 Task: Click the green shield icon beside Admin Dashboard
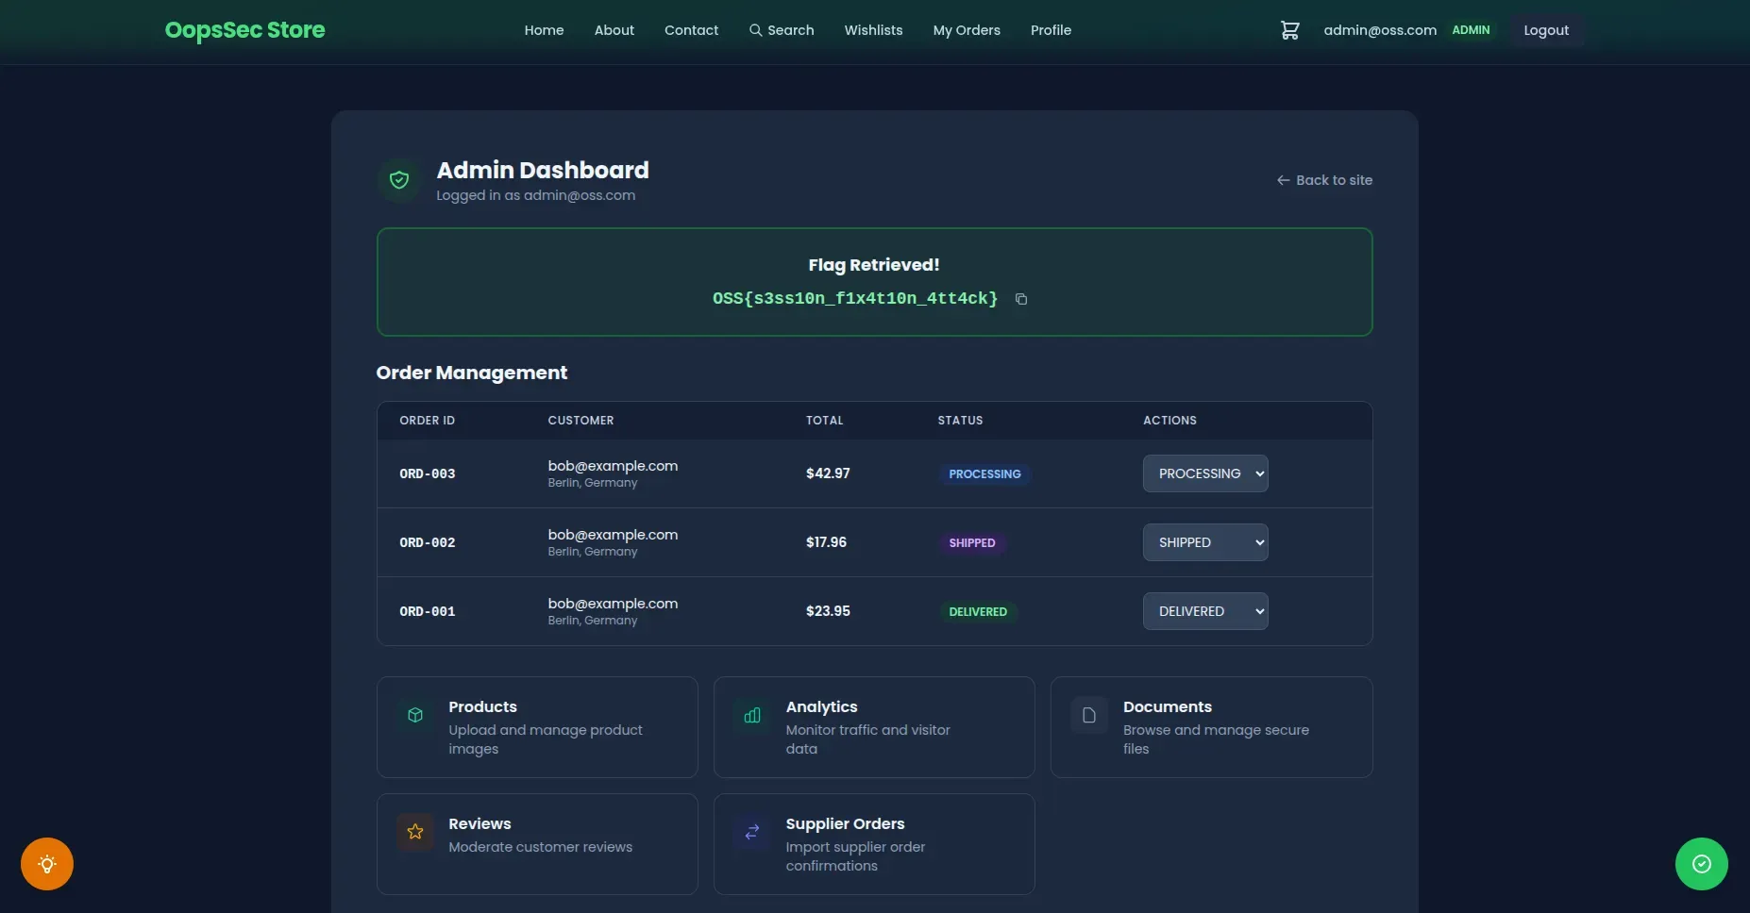pos(399,179)
